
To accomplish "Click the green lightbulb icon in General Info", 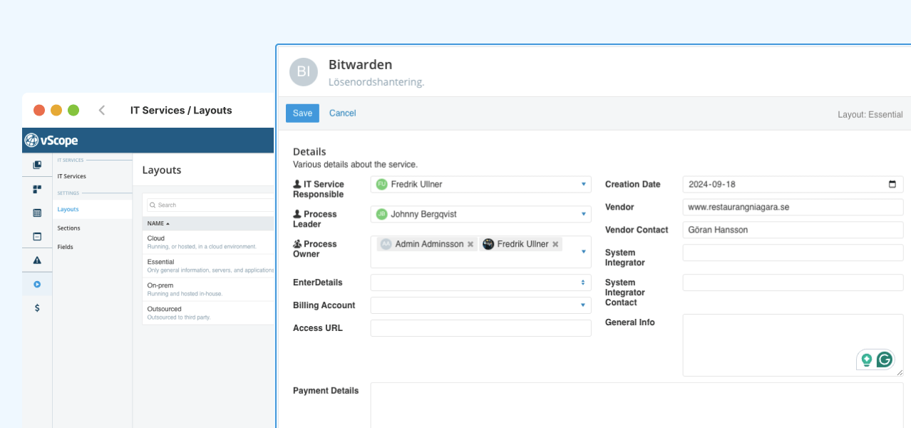I will pos(867,360).
